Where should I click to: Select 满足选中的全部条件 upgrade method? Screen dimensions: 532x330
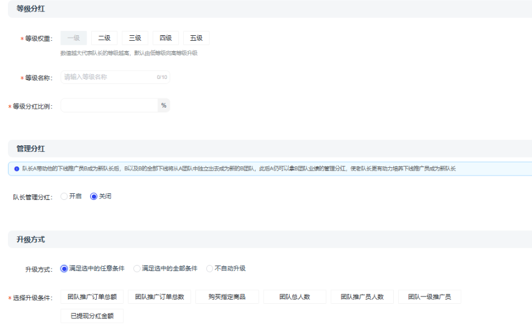pos(137,268)
